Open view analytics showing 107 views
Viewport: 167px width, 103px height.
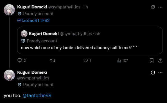pyautogui.click(x=122, y=61)
